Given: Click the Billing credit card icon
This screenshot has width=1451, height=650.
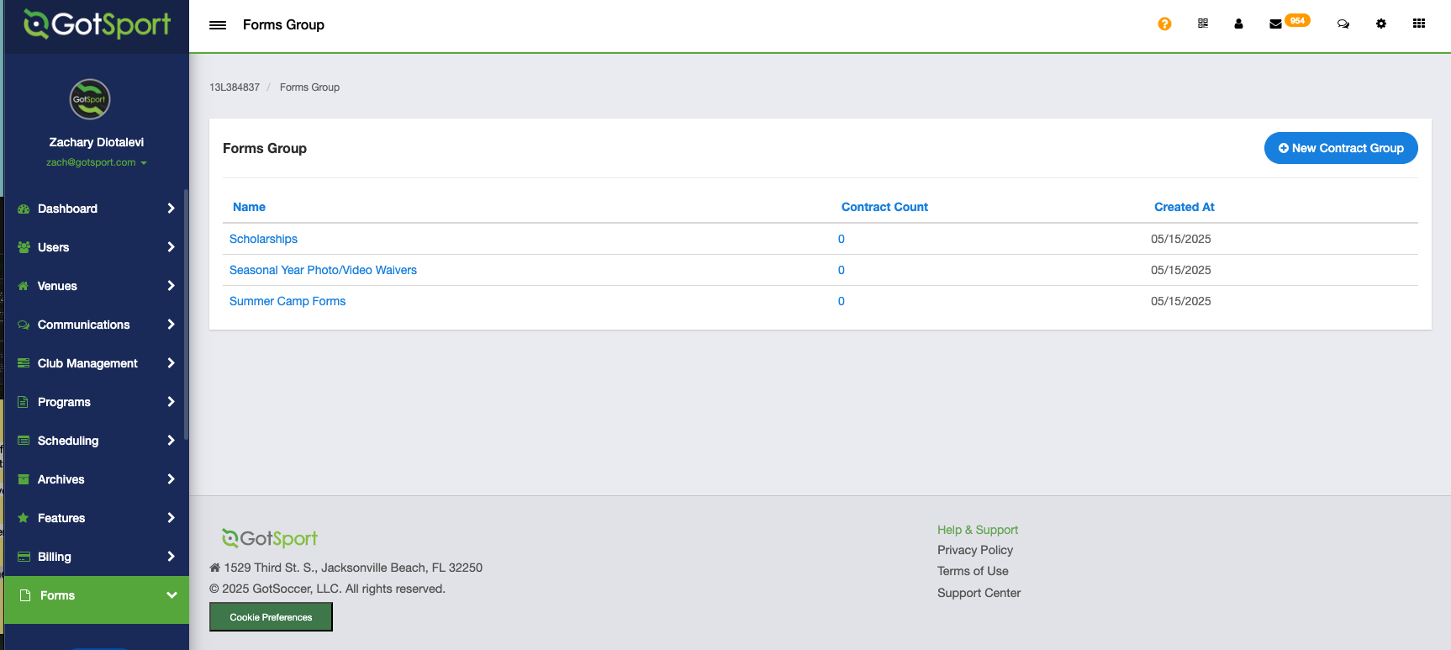Looking at the screenshot, I should 24,557.
